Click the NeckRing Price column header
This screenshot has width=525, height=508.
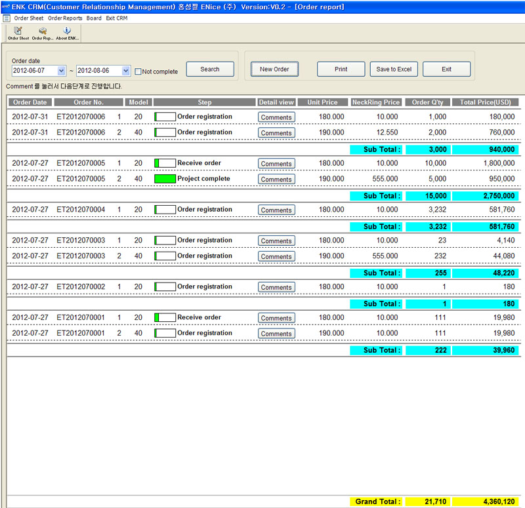376,102
